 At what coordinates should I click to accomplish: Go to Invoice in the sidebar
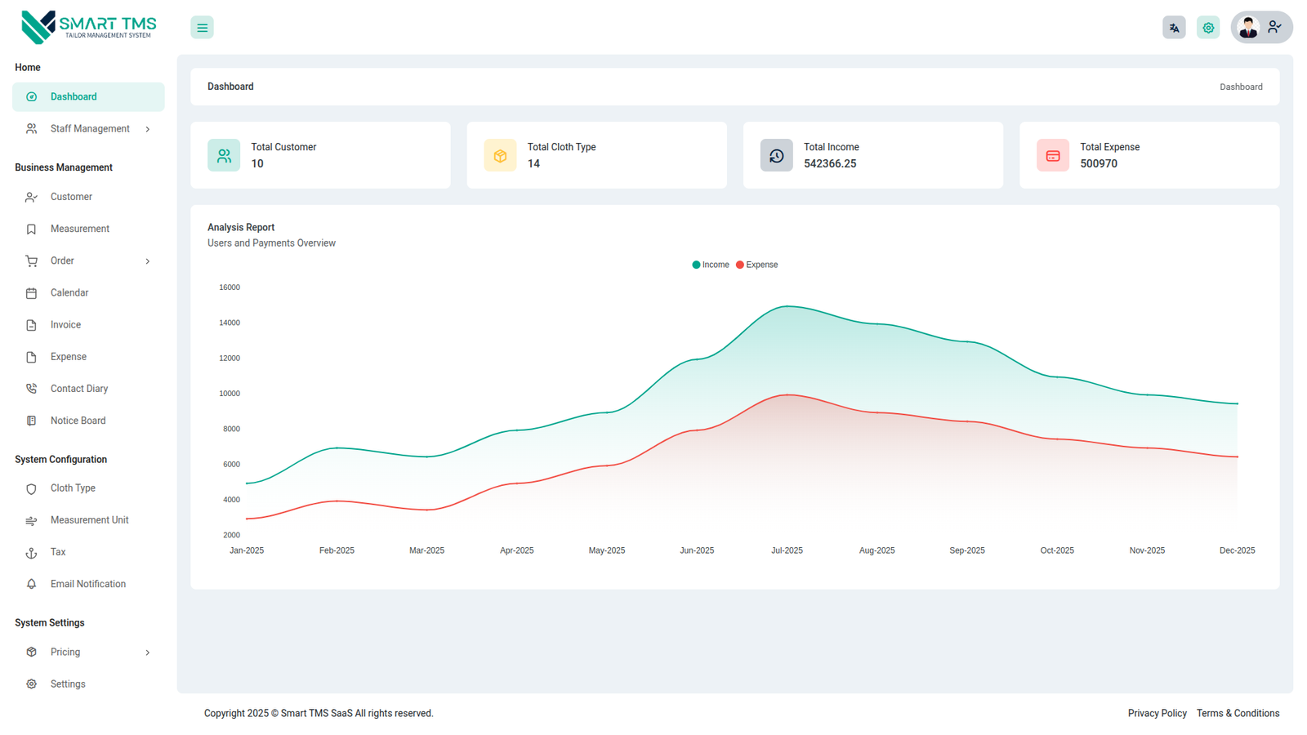(x=65, y=325)
